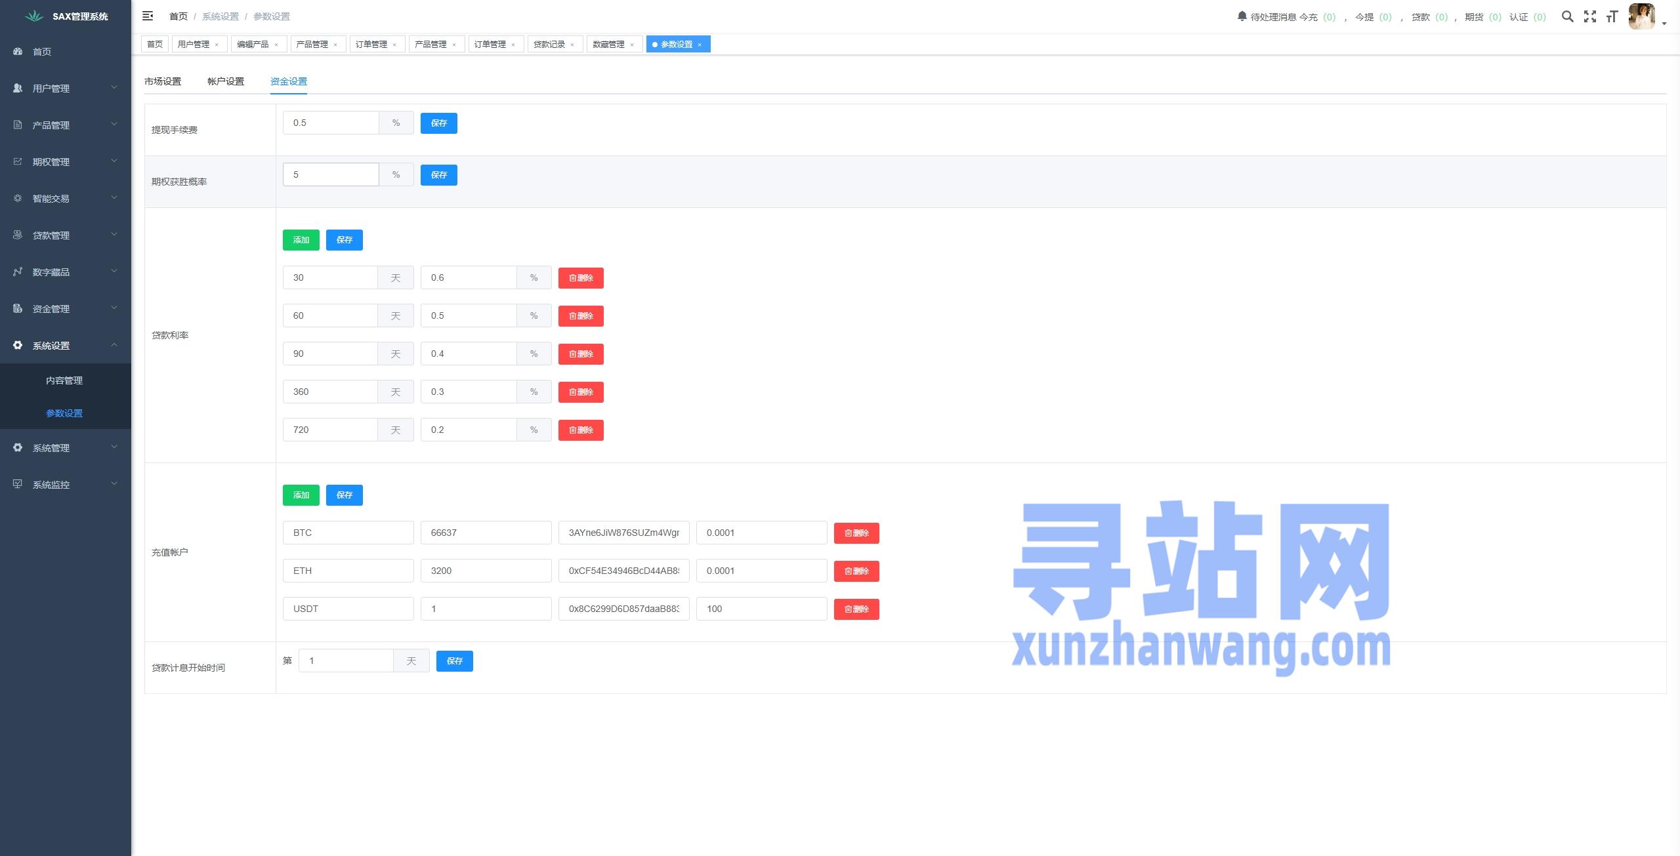Close the 数藏管理 tab
Viewport: 1680px width, 856px height.
tap(632, 45)
